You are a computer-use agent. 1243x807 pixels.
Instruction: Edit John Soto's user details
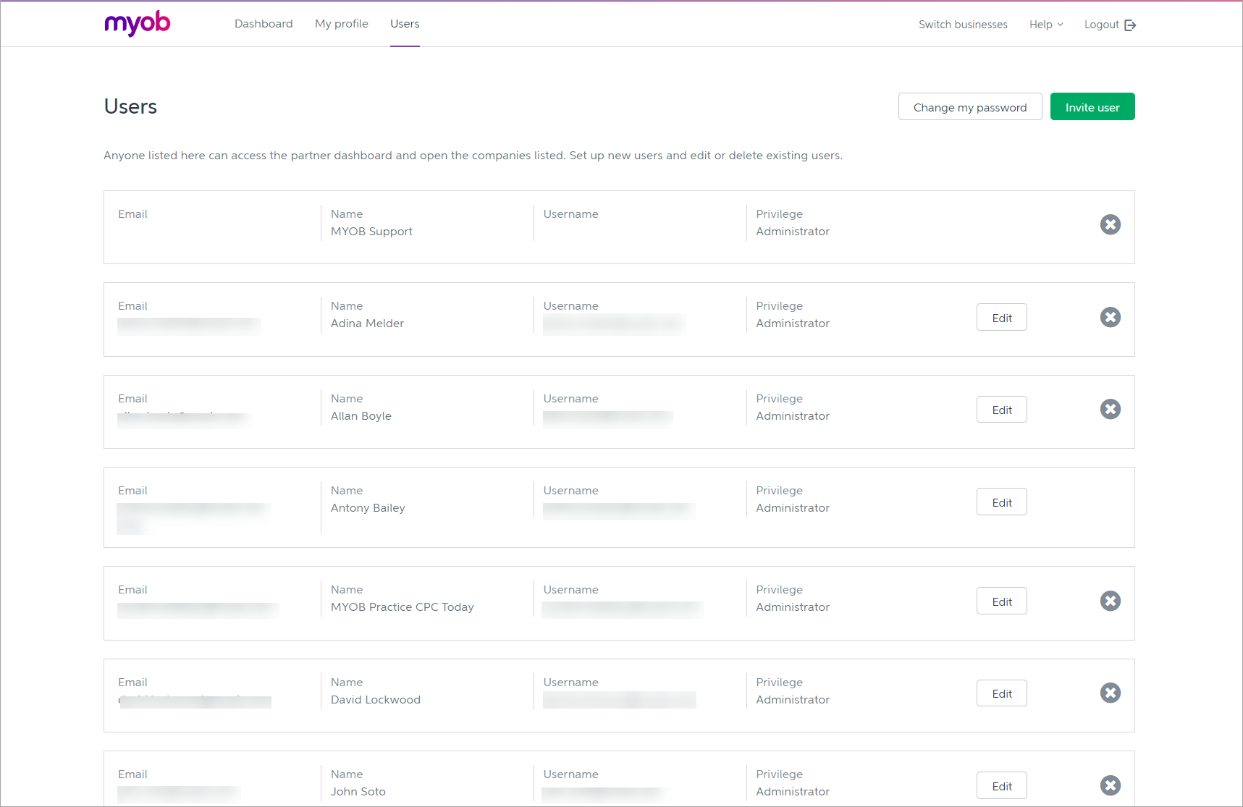pyautogui.click(x=1001, y=785)
